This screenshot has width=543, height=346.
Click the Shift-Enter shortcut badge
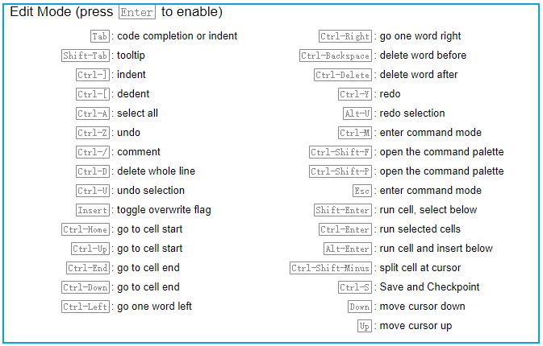coord(343,210)
